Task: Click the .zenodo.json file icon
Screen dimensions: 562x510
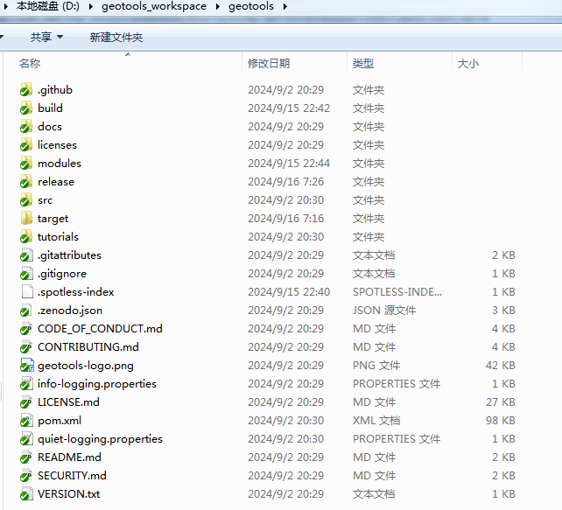Action: click(x=26, y=311)
